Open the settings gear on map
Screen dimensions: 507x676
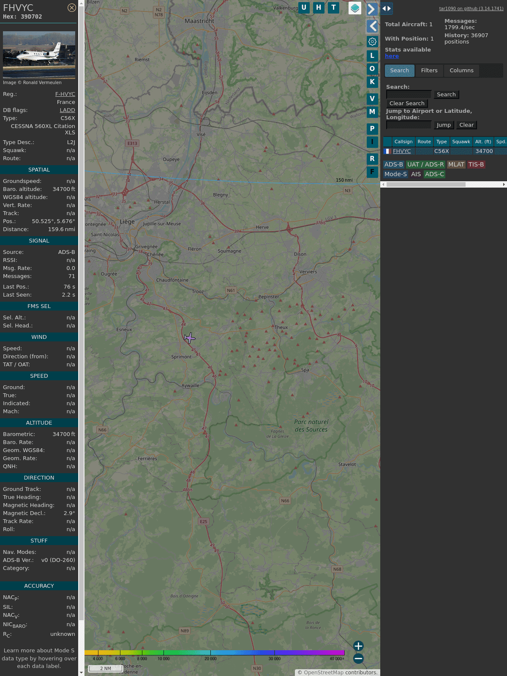pos(372,41)
